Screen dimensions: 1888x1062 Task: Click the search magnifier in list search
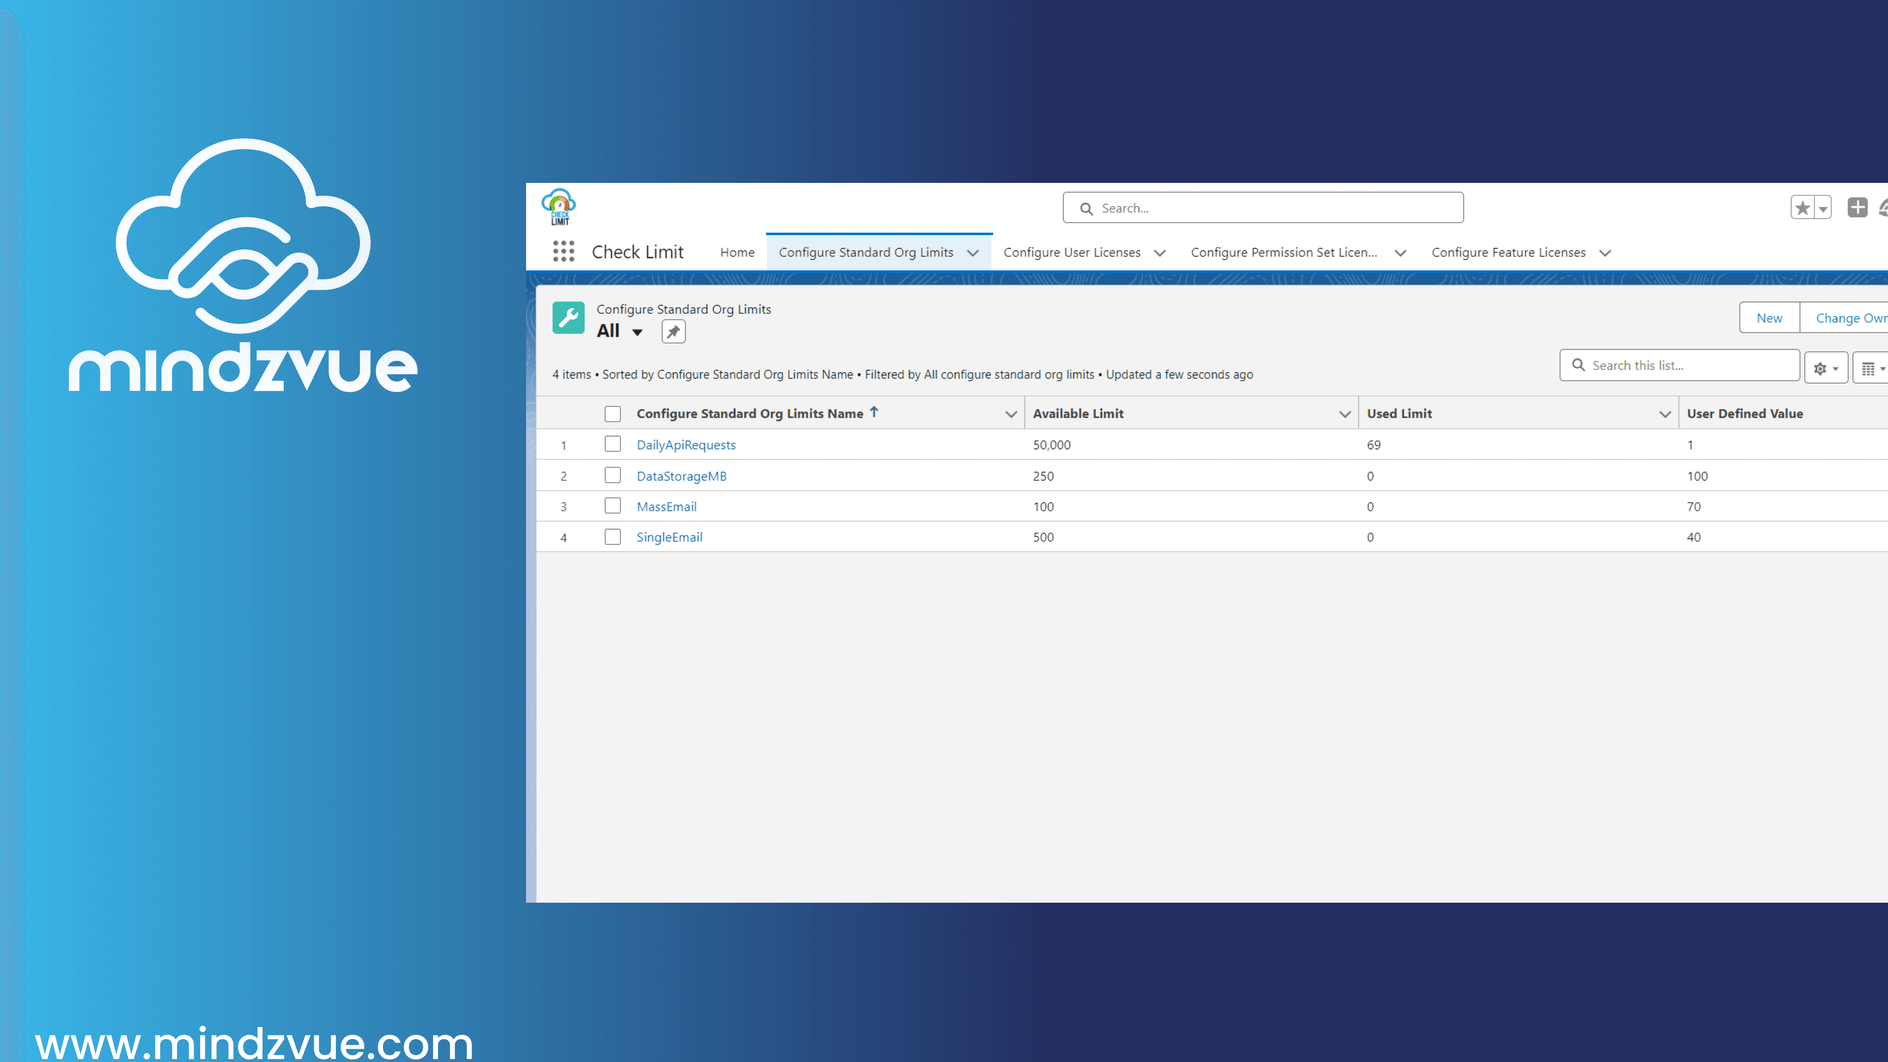[x=1578, y=365]
